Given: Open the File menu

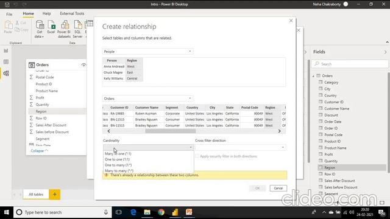Looking at the screenshot, I should (9, 14).
